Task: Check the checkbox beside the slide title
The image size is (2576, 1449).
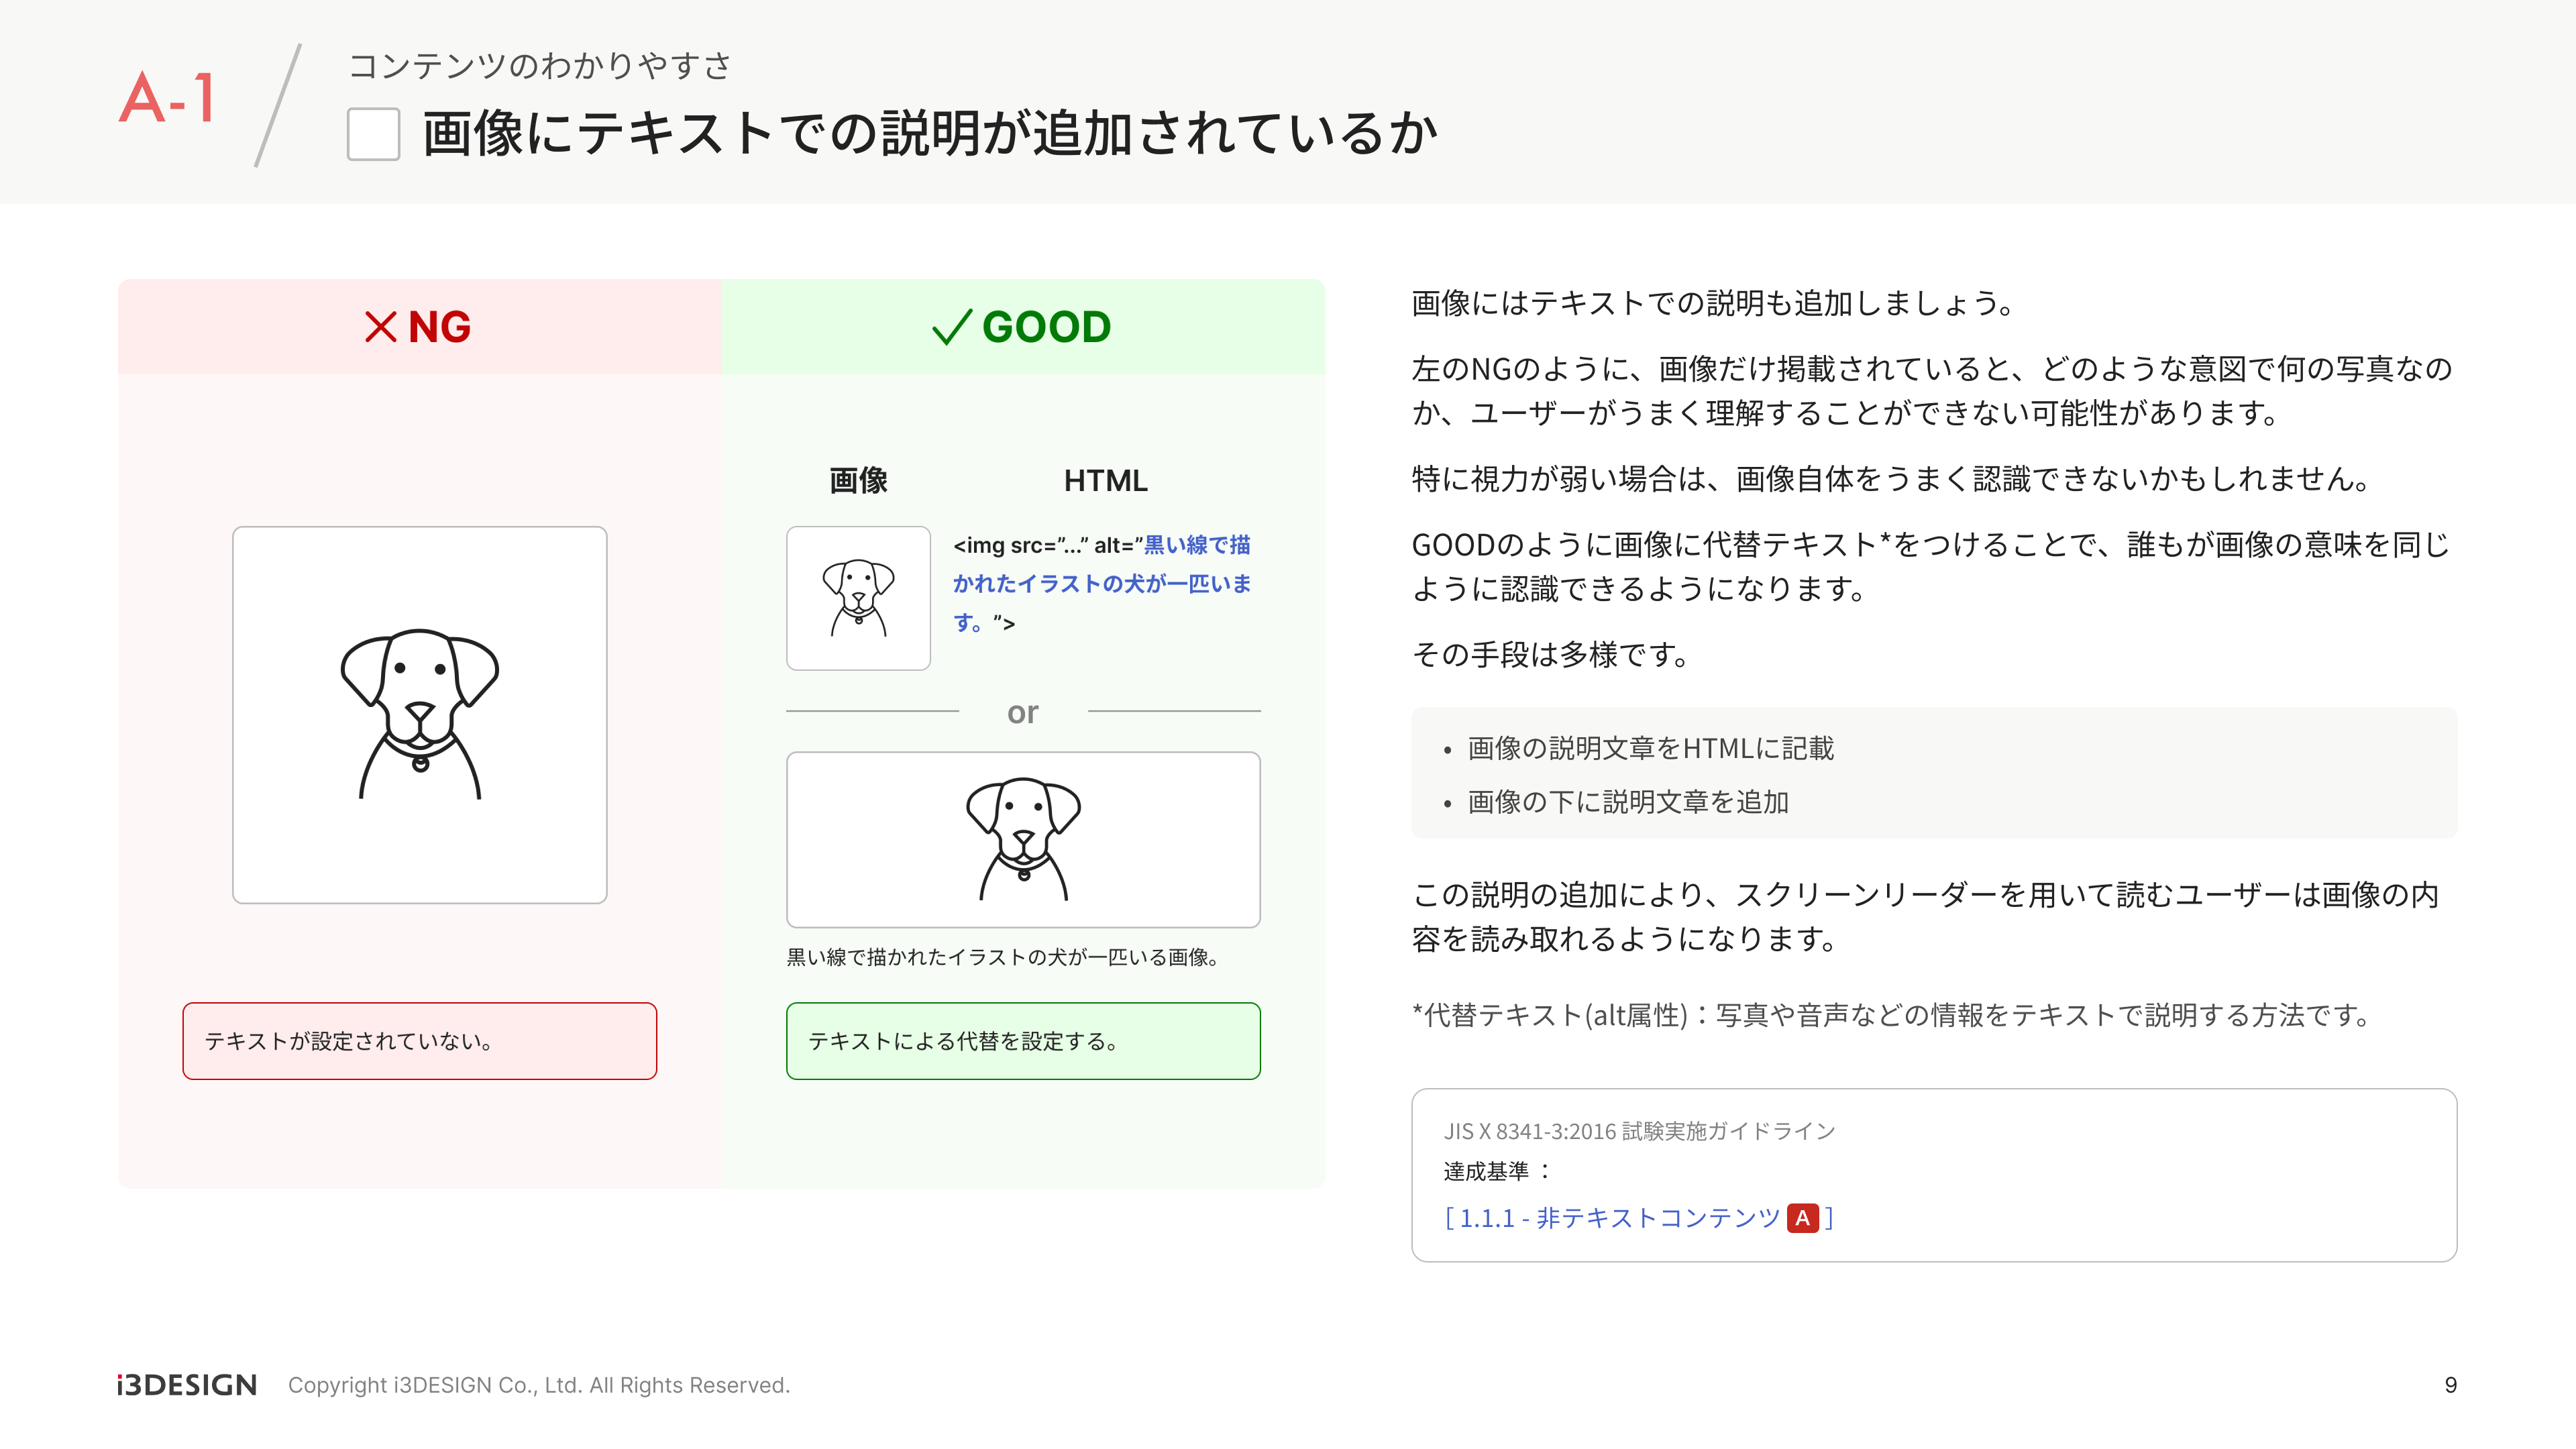Action: (373, 134)
